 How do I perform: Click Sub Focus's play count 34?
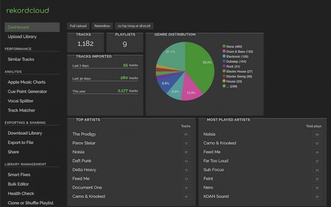tap(317, 170)
